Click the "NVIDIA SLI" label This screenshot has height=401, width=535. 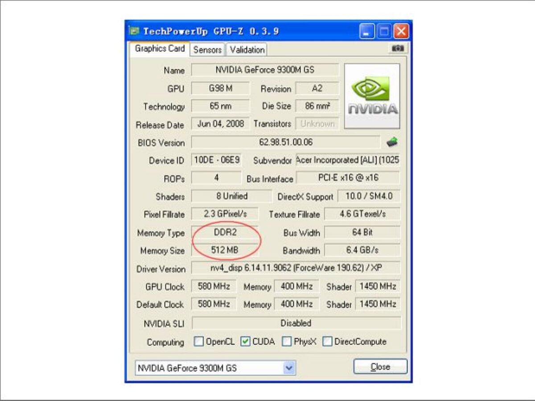click(x=164, y=324)
